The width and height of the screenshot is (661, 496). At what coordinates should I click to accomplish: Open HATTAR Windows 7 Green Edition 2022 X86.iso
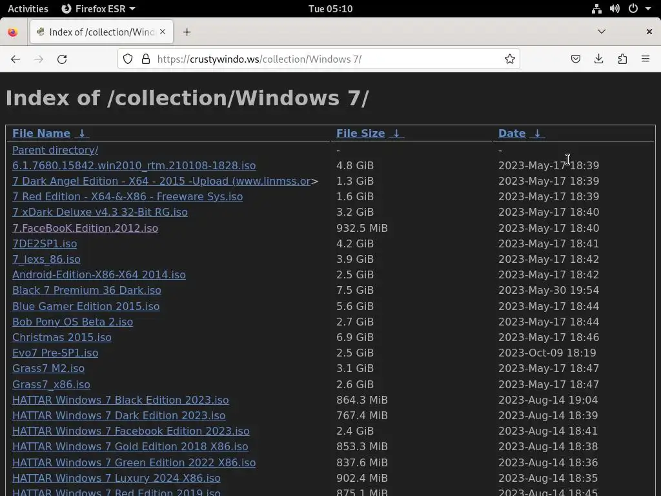click(134, 462)
